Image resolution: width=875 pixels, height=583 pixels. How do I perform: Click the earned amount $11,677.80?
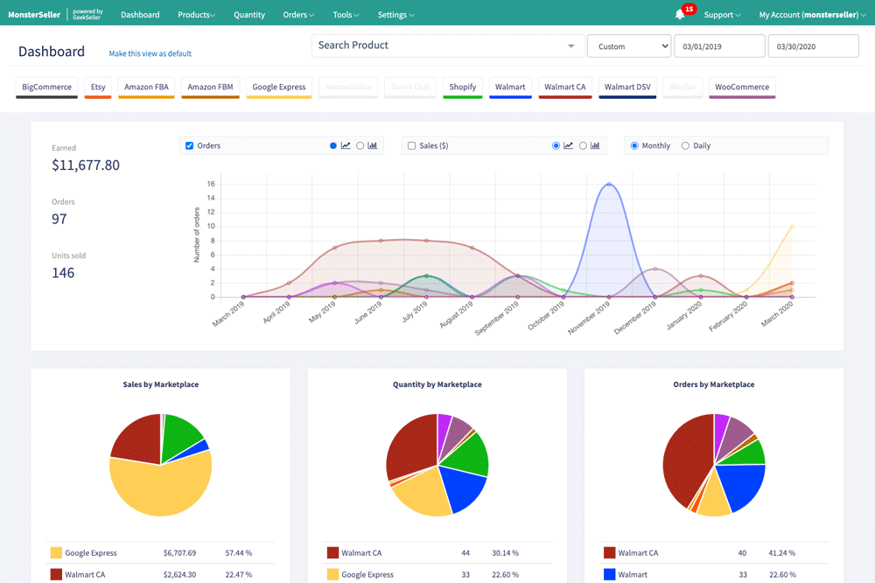pos(86,165)
